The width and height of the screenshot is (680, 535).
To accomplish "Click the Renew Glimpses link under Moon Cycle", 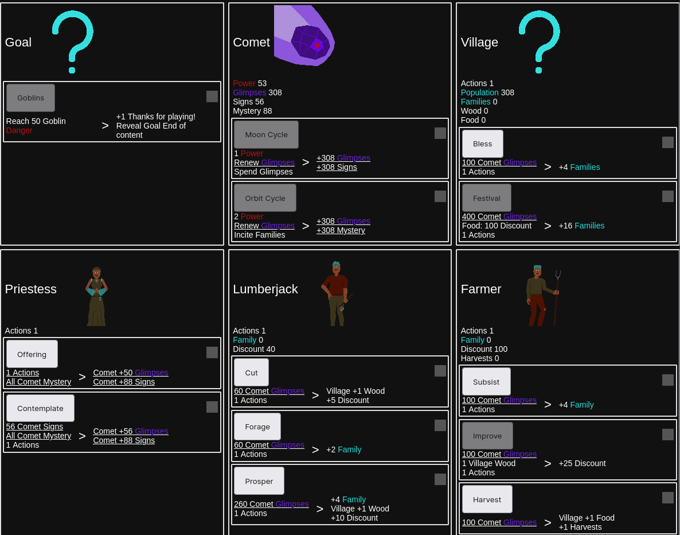I will (264, 162).
